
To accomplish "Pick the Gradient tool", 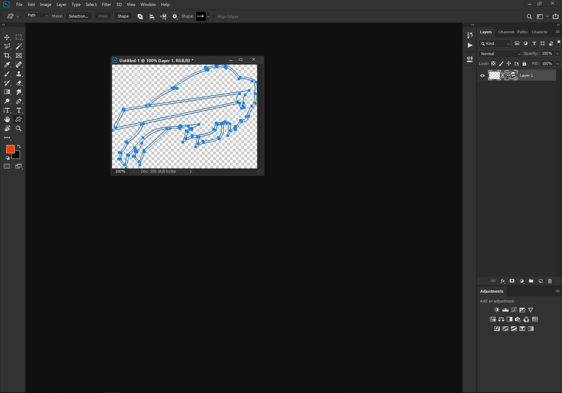I will (x=7, y=92).
